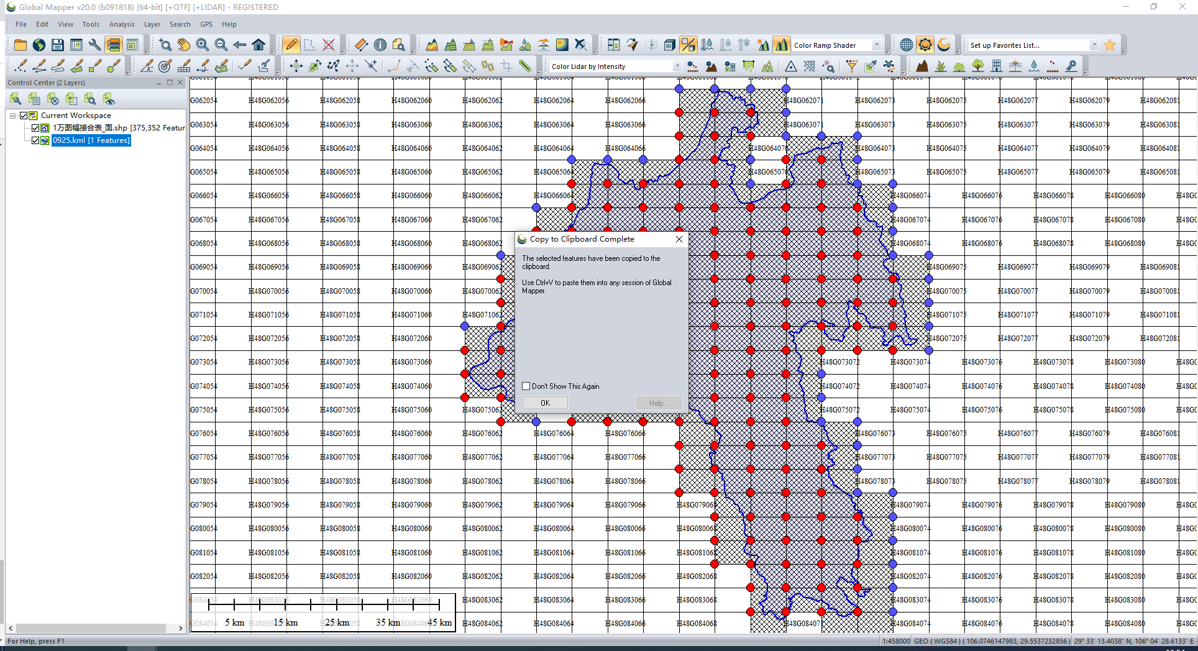Close the Control Center panel

pos(180,83)
